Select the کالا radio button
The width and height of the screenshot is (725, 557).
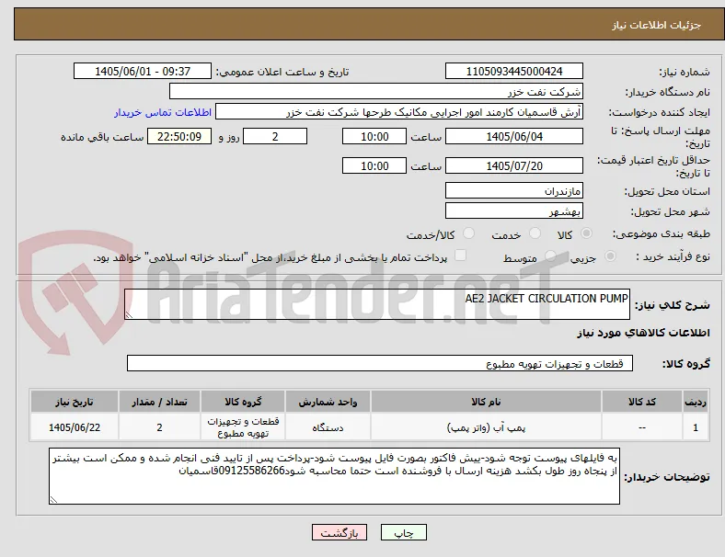(586, 233)
